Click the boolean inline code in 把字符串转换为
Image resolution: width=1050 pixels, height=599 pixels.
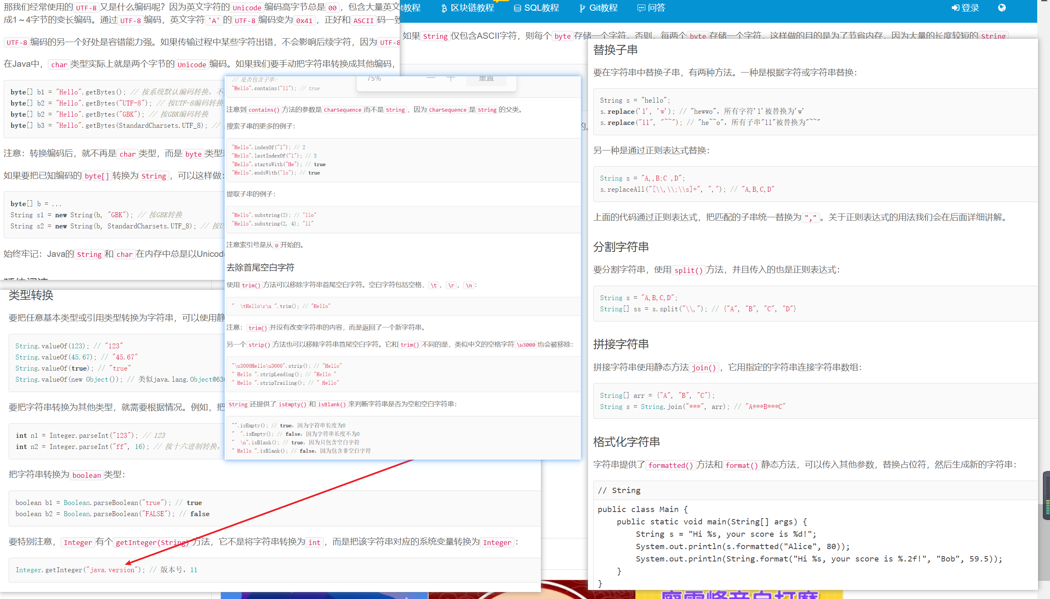(x=86, y=475)
